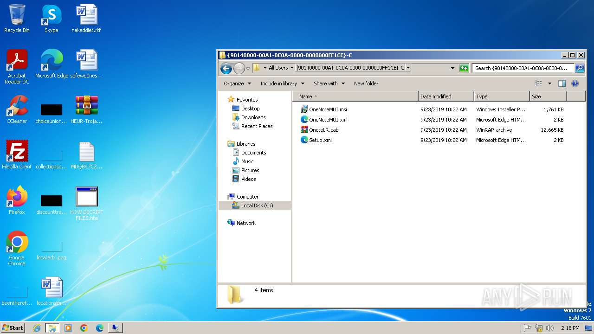Click the Action Center flag tray icon

click(528, 328)
